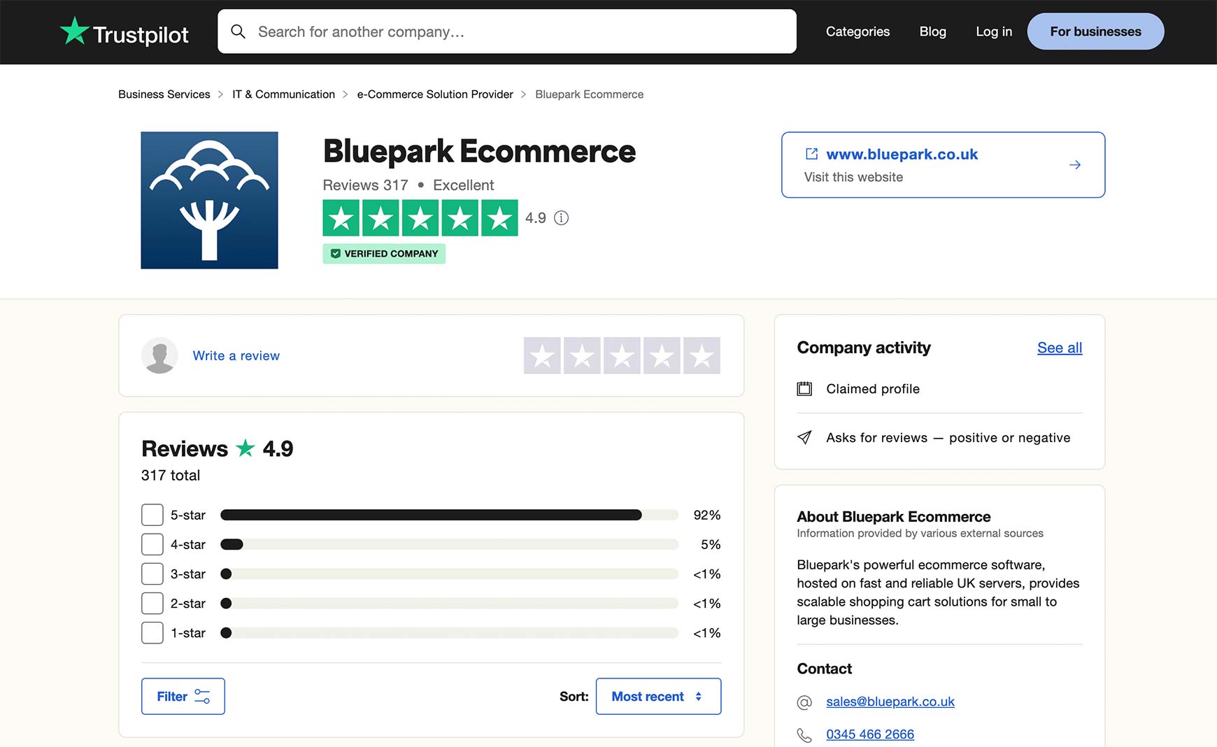Click Asks for reviews — positive or negative

[x=948, y=438]
